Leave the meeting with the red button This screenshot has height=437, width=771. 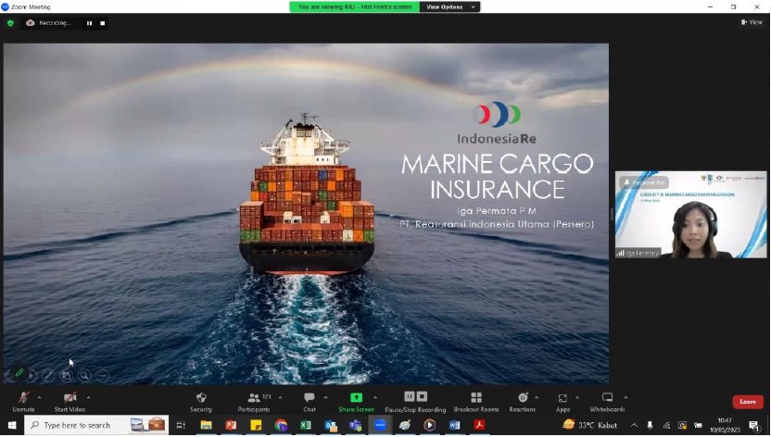748,402
